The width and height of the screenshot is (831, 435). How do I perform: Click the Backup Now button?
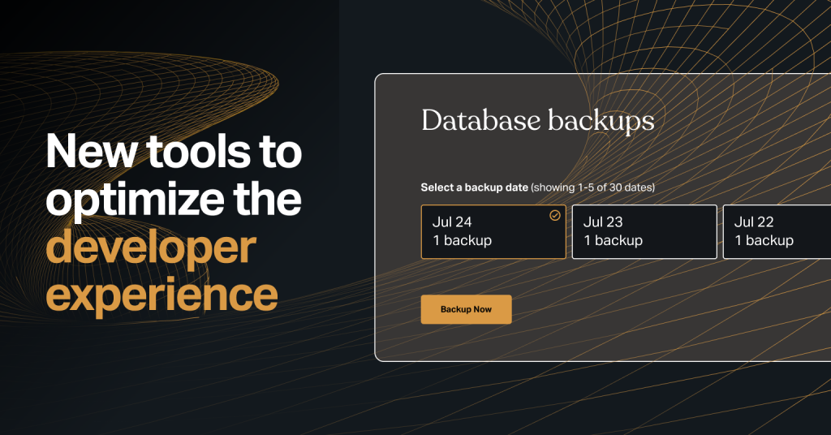pos(466,309)
